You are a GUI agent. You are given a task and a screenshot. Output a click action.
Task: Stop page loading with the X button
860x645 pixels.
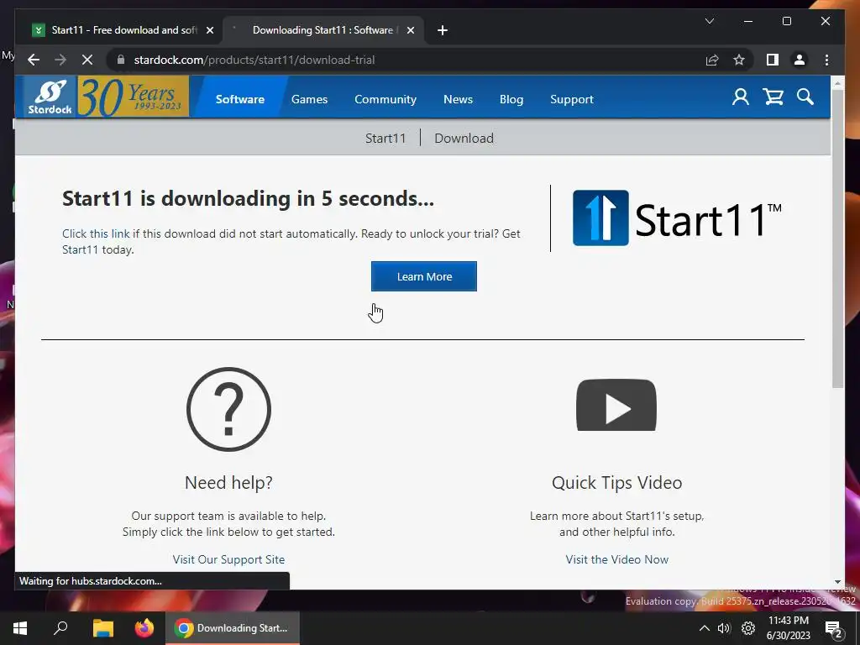coord(87,60)
